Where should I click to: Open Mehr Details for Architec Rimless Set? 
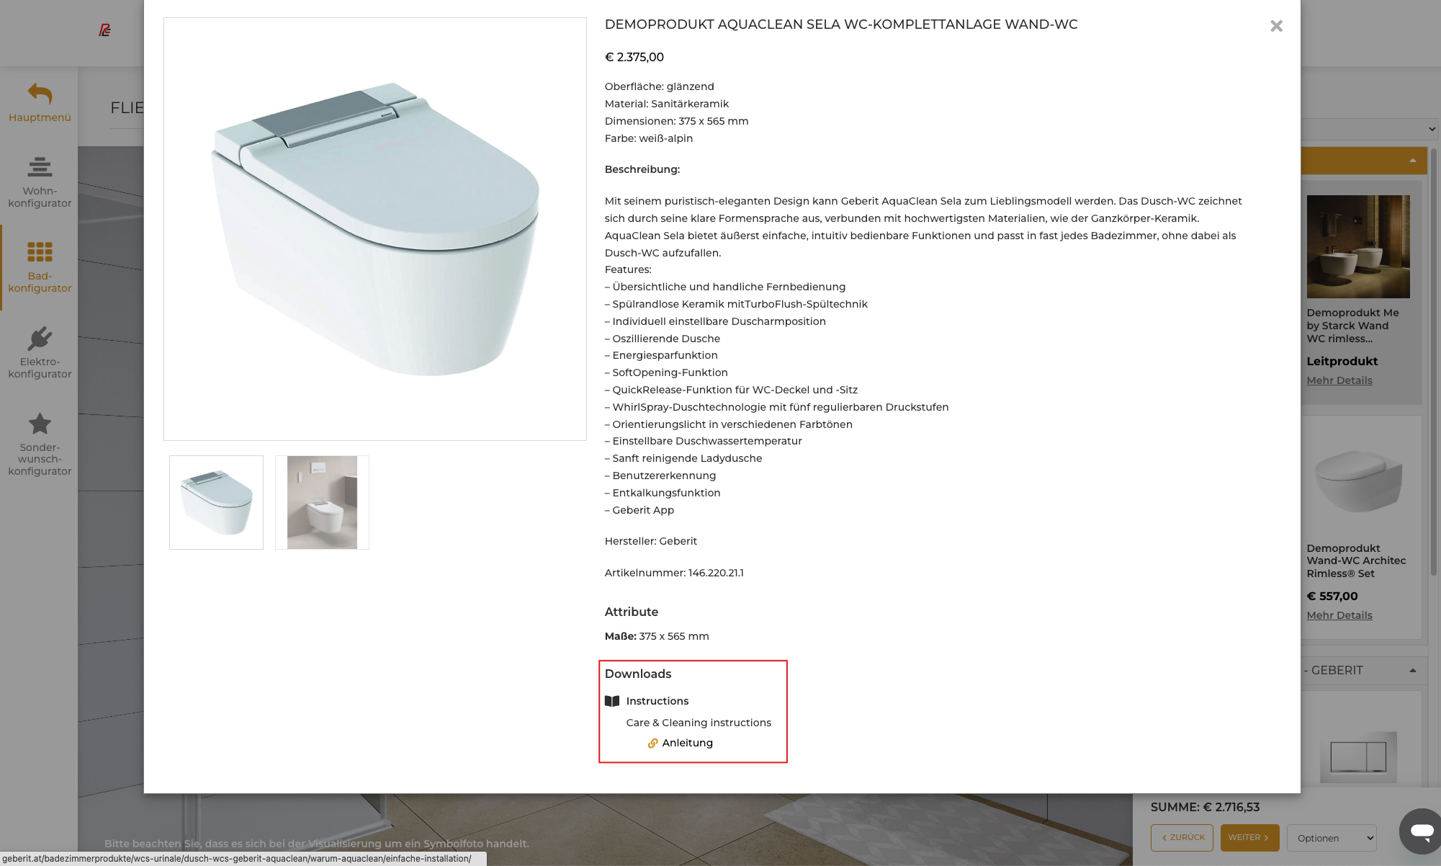click(x=1339, y=615)
